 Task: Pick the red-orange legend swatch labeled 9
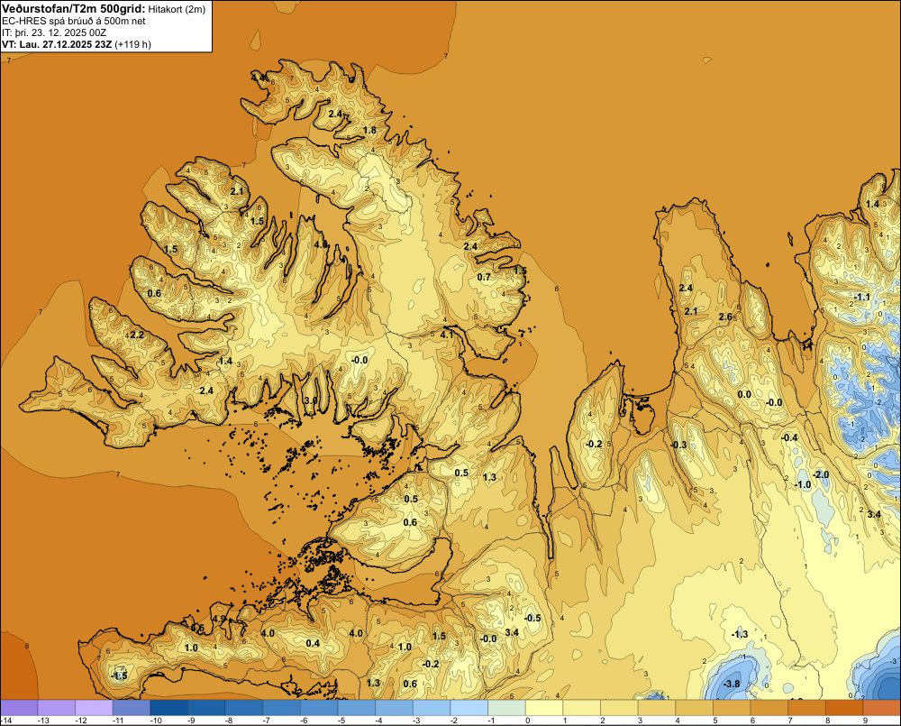(x=882, y=708)
